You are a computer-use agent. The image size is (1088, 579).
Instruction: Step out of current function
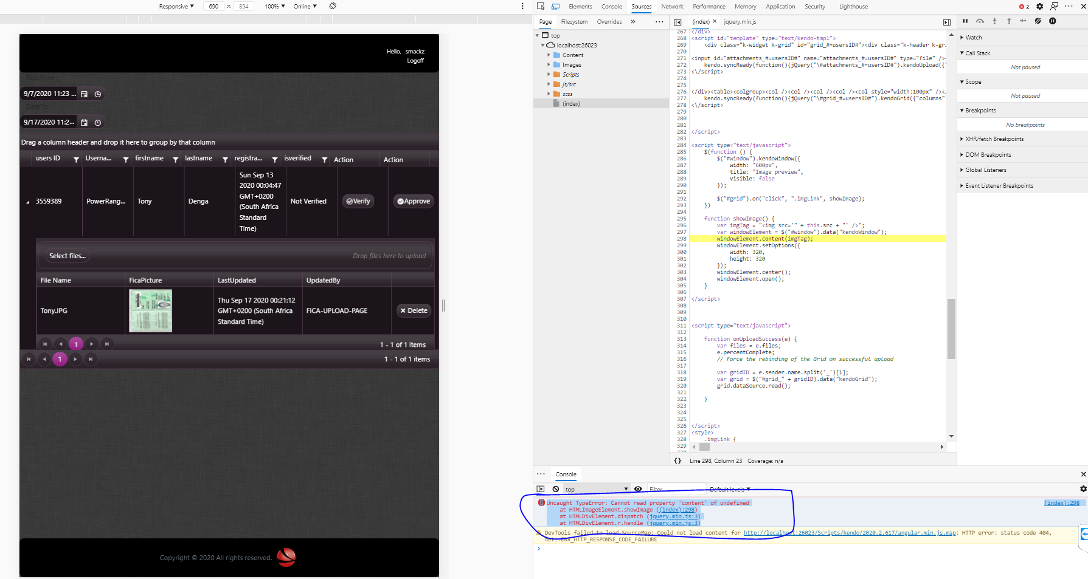point(1009,21)
